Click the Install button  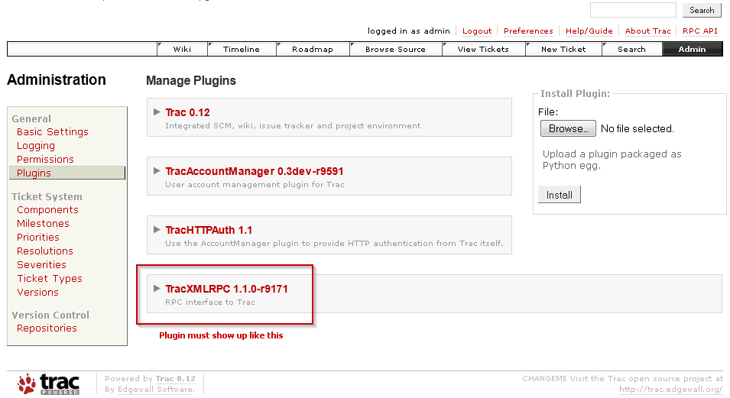pos(559,195)
